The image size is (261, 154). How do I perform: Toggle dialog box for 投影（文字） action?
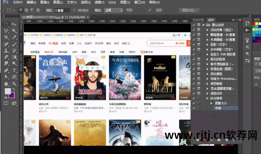coord(199,45)
